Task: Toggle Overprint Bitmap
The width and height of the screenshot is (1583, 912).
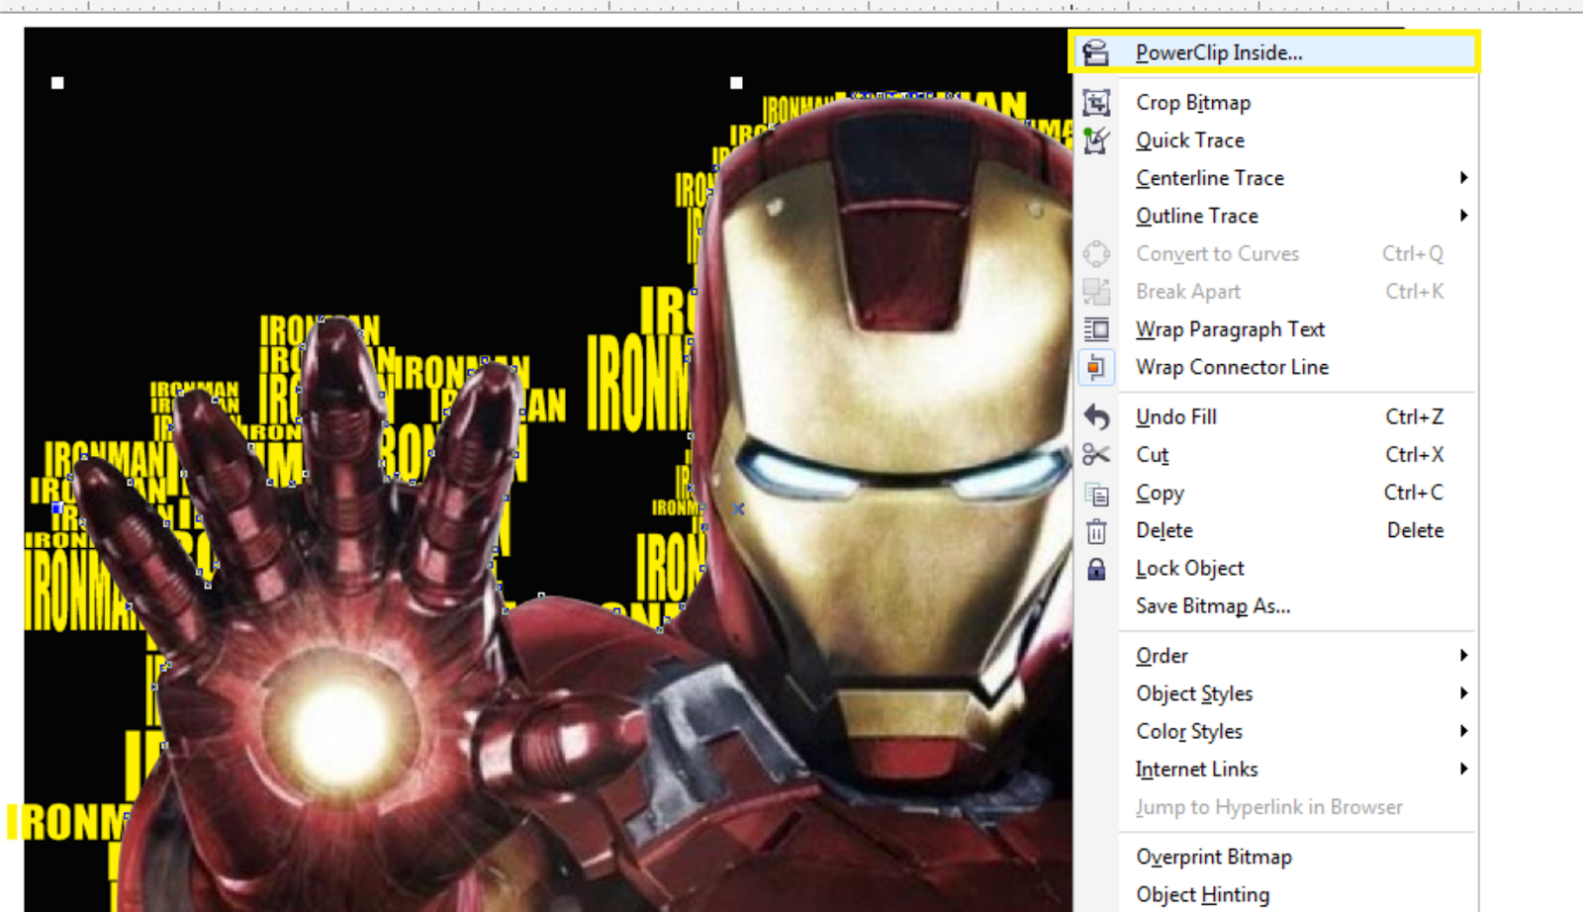Action: click(x=1214, y=857)
